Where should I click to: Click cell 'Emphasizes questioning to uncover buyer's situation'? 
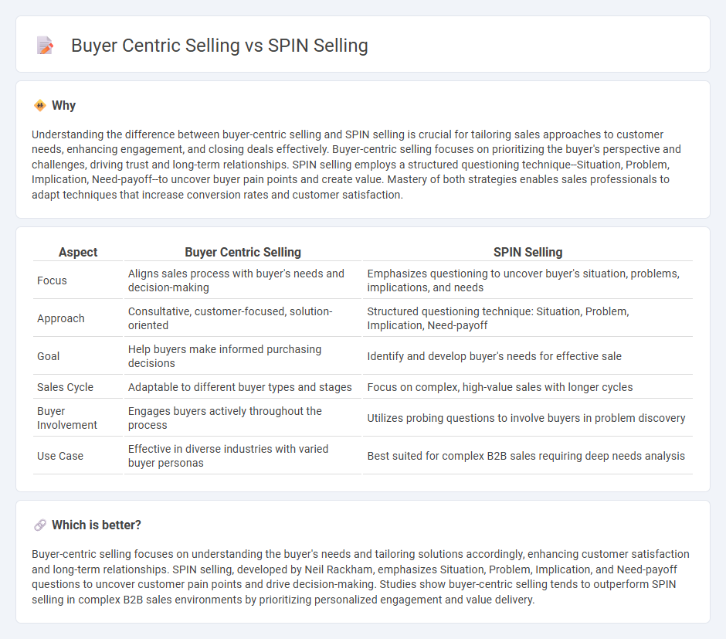528,280
